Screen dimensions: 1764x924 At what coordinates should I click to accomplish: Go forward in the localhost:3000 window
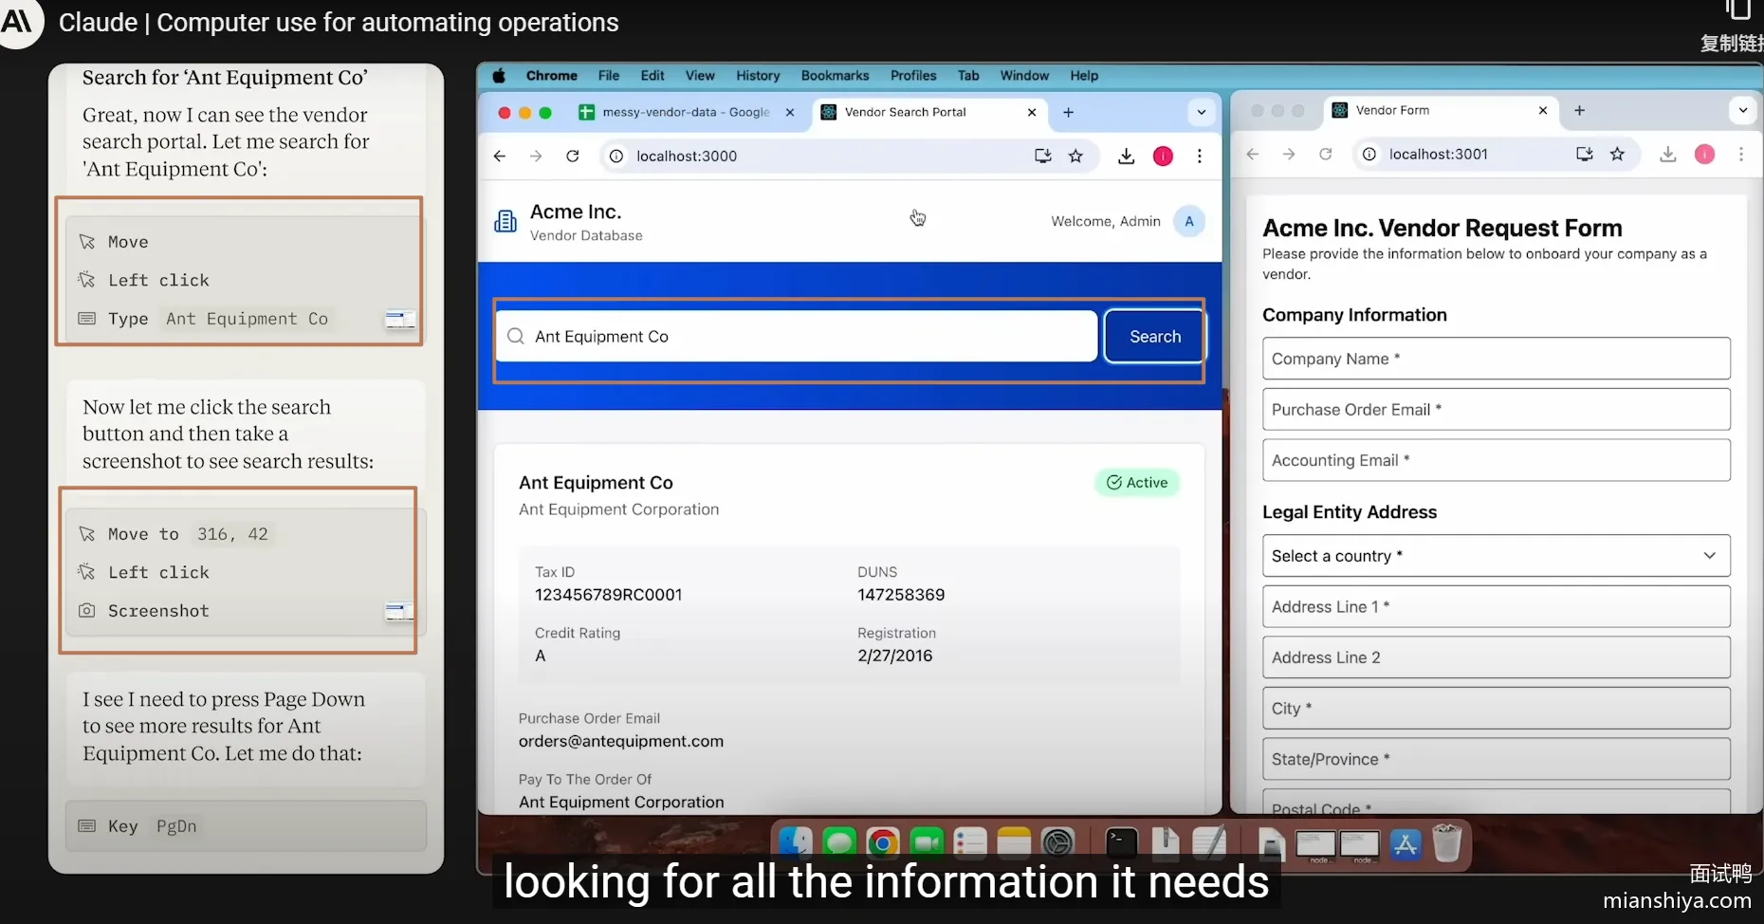click(x=536, y=157)
